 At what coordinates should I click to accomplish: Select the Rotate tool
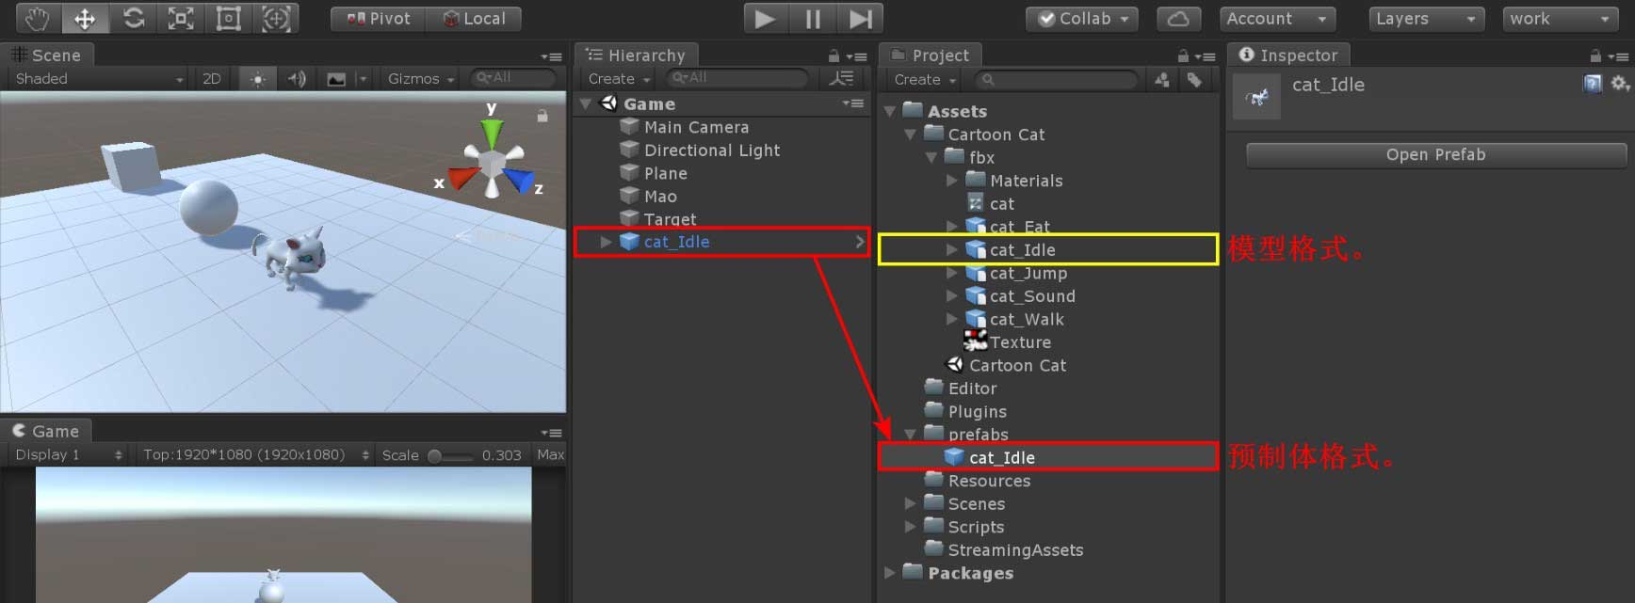coord(133,18)
